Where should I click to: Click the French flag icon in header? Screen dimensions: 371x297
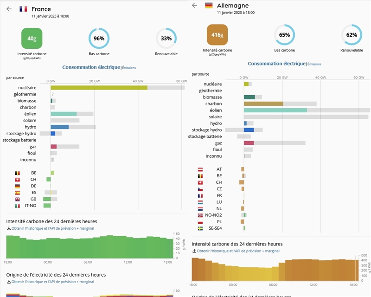tap(23, 9)
